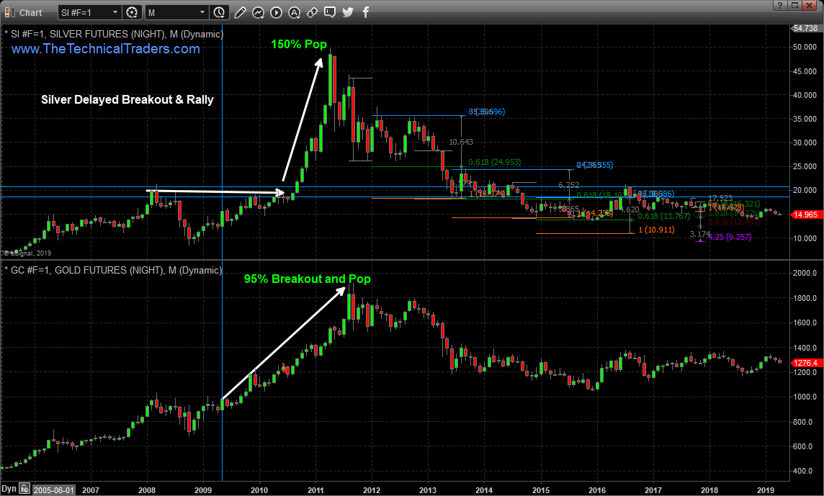Open the comment speech bubble icon
Image resolution: width=824 pixels, height=496 pixels.
(330, 12)
